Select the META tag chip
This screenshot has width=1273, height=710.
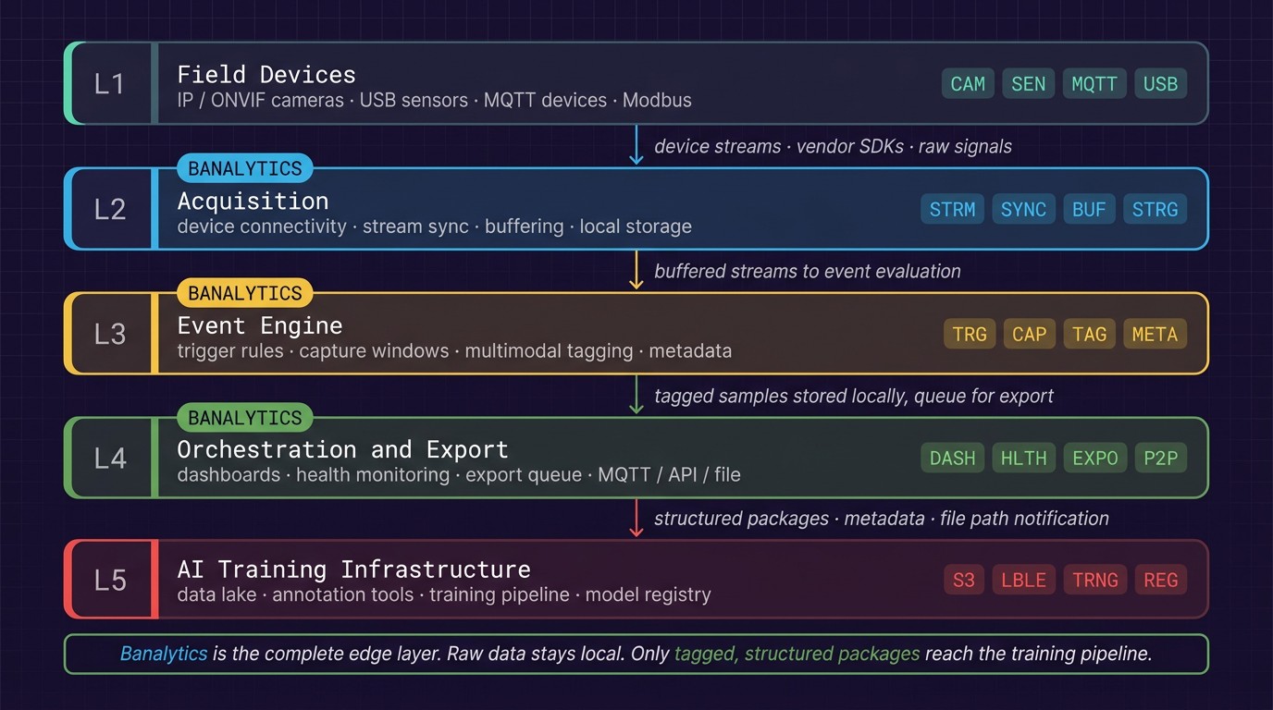click(x=1155, y=334)
